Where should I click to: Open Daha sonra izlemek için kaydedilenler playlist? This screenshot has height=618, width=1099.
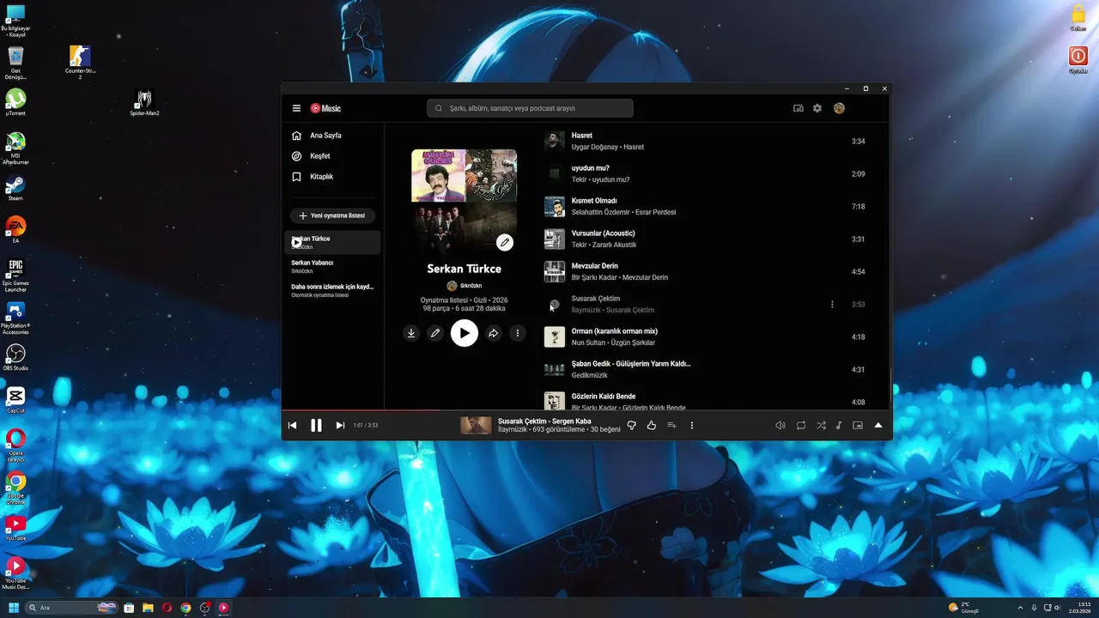[332, 290]
